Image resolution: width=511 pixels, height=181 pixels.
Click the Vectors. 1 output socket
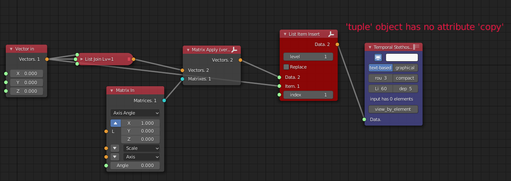coord(47,60)
